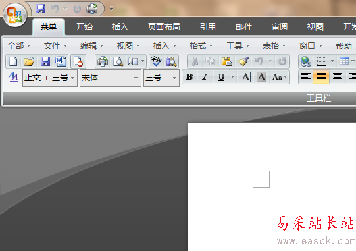
Task: Expand 视图 classic menu dropdown
Action: 128,46
